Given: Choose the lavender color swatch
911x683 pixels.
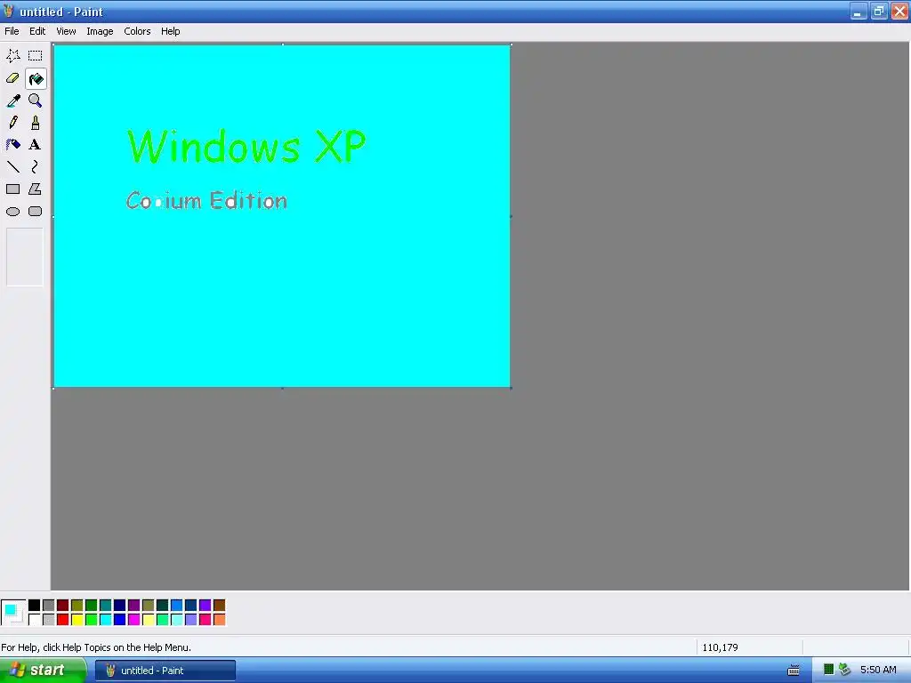Looking at the screenshot, I should point(190,620).
